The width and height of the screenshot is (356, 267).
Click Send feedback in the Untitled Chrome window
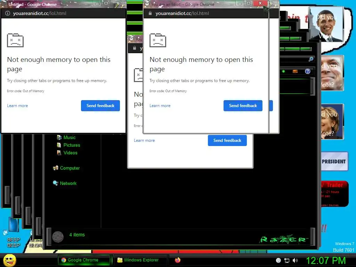pos(100,106)
